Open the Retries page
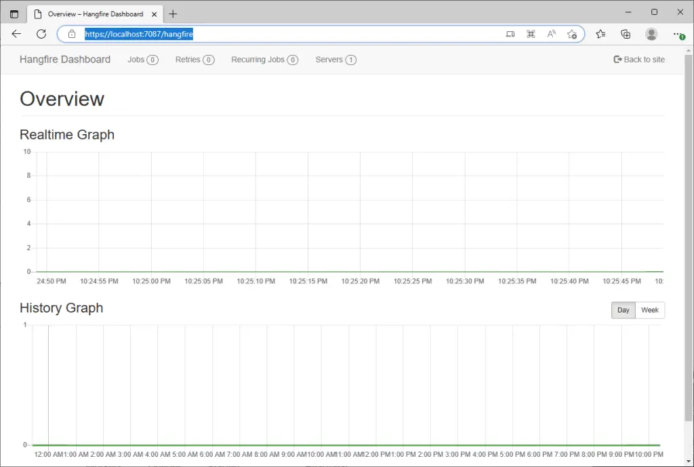The image size is (694, 467). (x=195, y=60)
